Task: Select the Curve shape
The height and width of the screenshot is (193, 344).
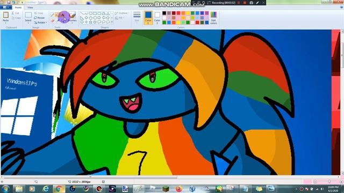Action: point(86,13)
